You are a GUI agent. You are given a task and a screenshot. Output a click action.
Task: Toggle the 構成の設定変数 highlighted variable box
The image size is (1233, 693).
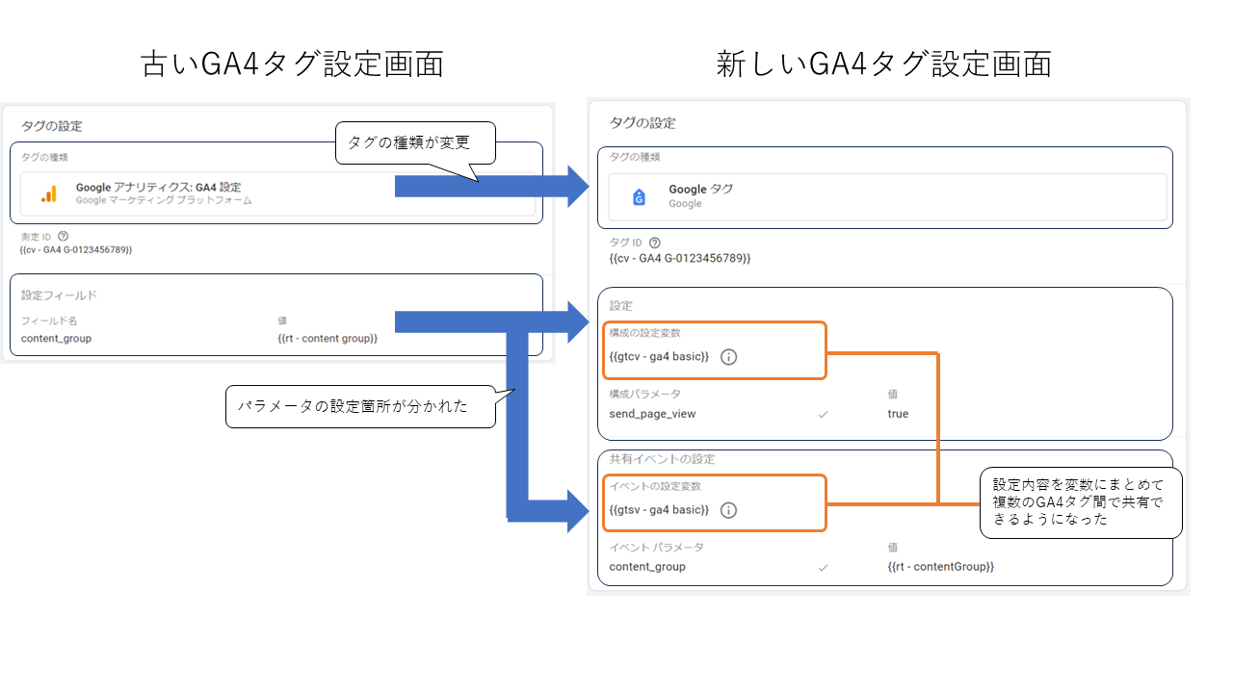(714, 349)
